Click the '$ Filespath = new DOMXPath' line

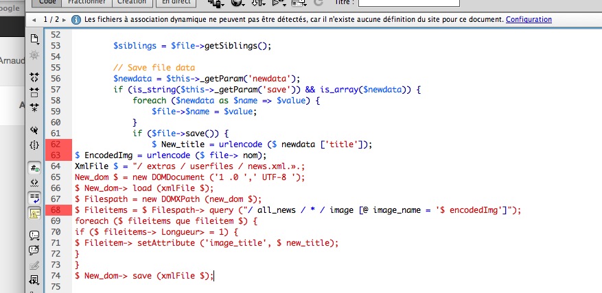168,199
